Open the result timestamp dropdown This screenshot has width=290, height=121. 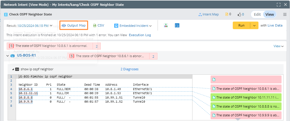point(35,25)
